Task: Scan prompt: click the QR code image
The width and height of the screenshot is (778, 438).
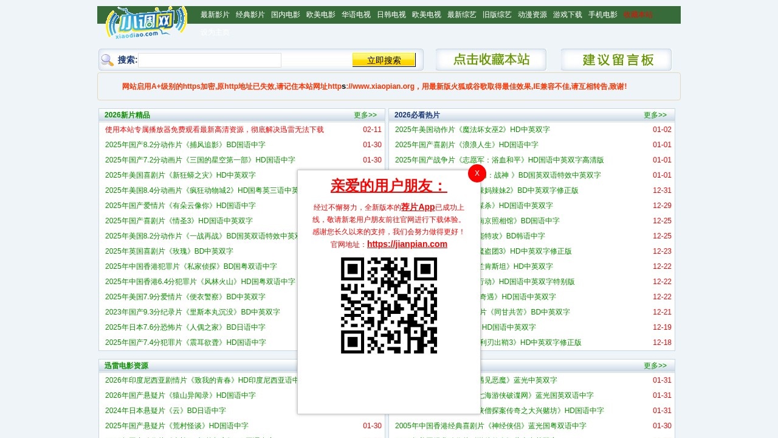Action: [x=388, y=305]
